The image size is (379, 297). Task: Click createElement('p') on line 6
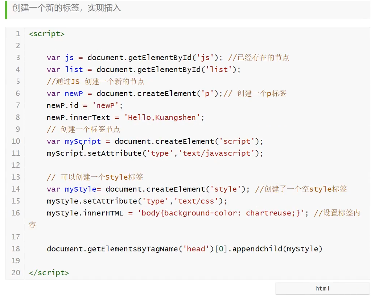click(178, 93)
